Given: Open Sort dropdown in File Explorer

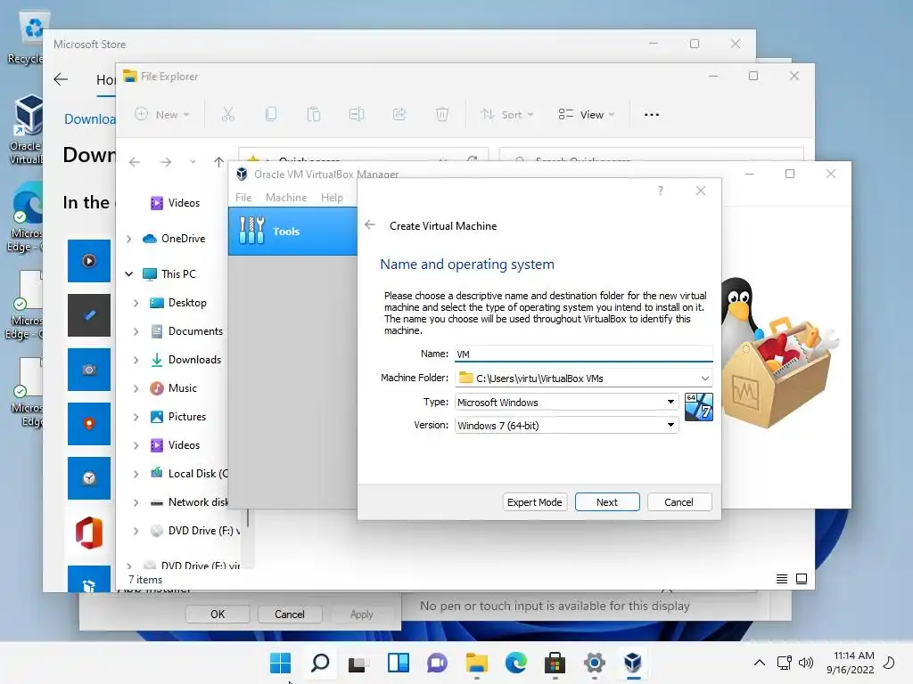Looking at the screenshot, I should 506,115.
